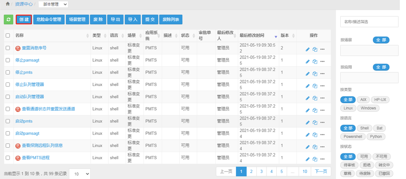Open more actions for 查看PMTS进程 row
Image resolution: width=406 pixels, height=179 pixels.
point(322,159)
